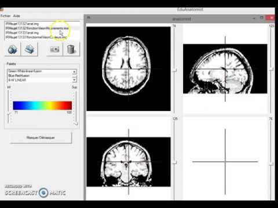Click the axial brain view
This screenshot has height=208, width=278.
pos(129,69)
